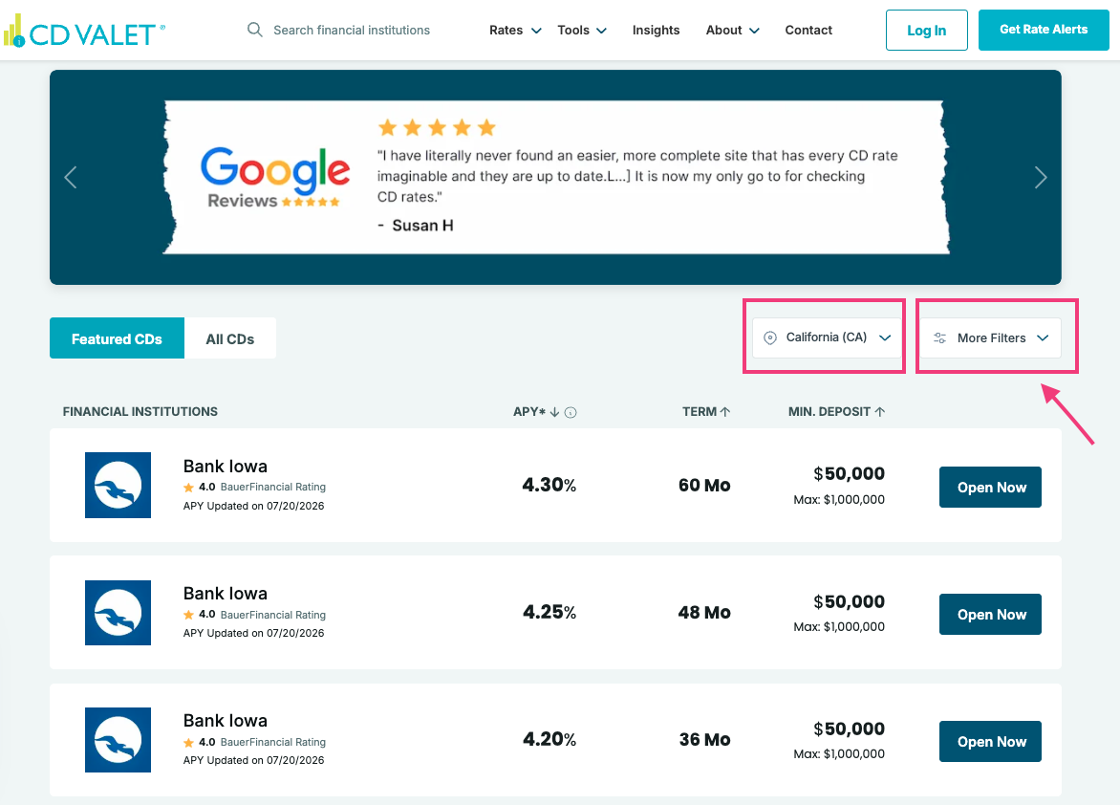Open the California (CA) state dropdown
The width and height of the screenshot is (1120, 805).
click(x=828, y=337)
